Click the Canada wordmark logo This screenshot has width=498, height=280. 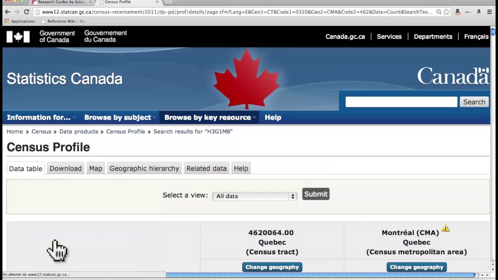[453, 75]
